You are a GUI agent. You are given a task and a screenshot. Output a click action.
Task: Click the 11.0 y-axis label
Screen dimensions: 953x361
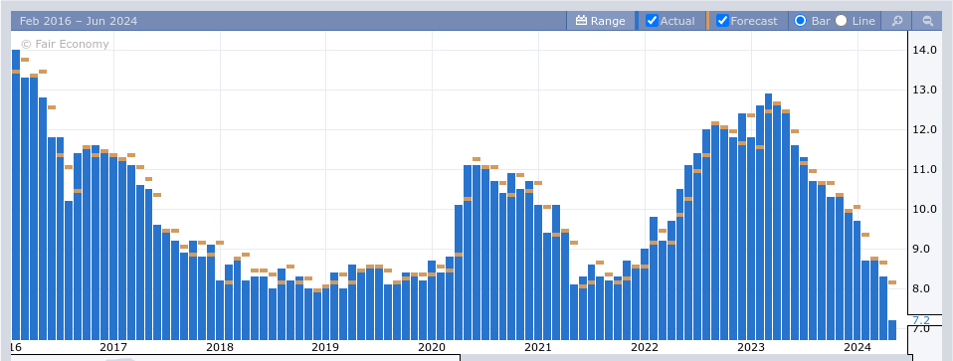(924, 169)
